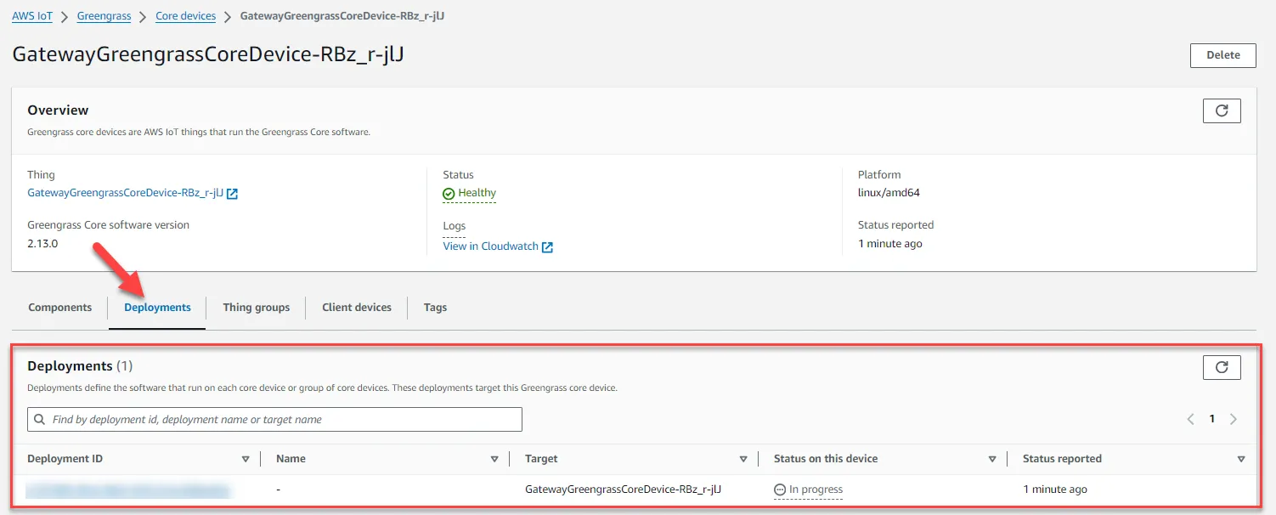Viewport: 1276px width, 515px height.
Task: Click target GatewayGreengrassCoreDevice-RBz_r-jlJ in table row
Action: click(624, 490)
